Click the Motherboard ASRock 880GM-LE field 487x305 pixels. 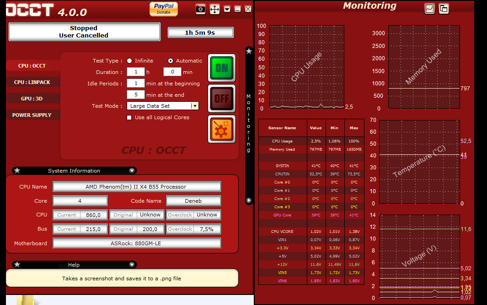coord(137,243)
